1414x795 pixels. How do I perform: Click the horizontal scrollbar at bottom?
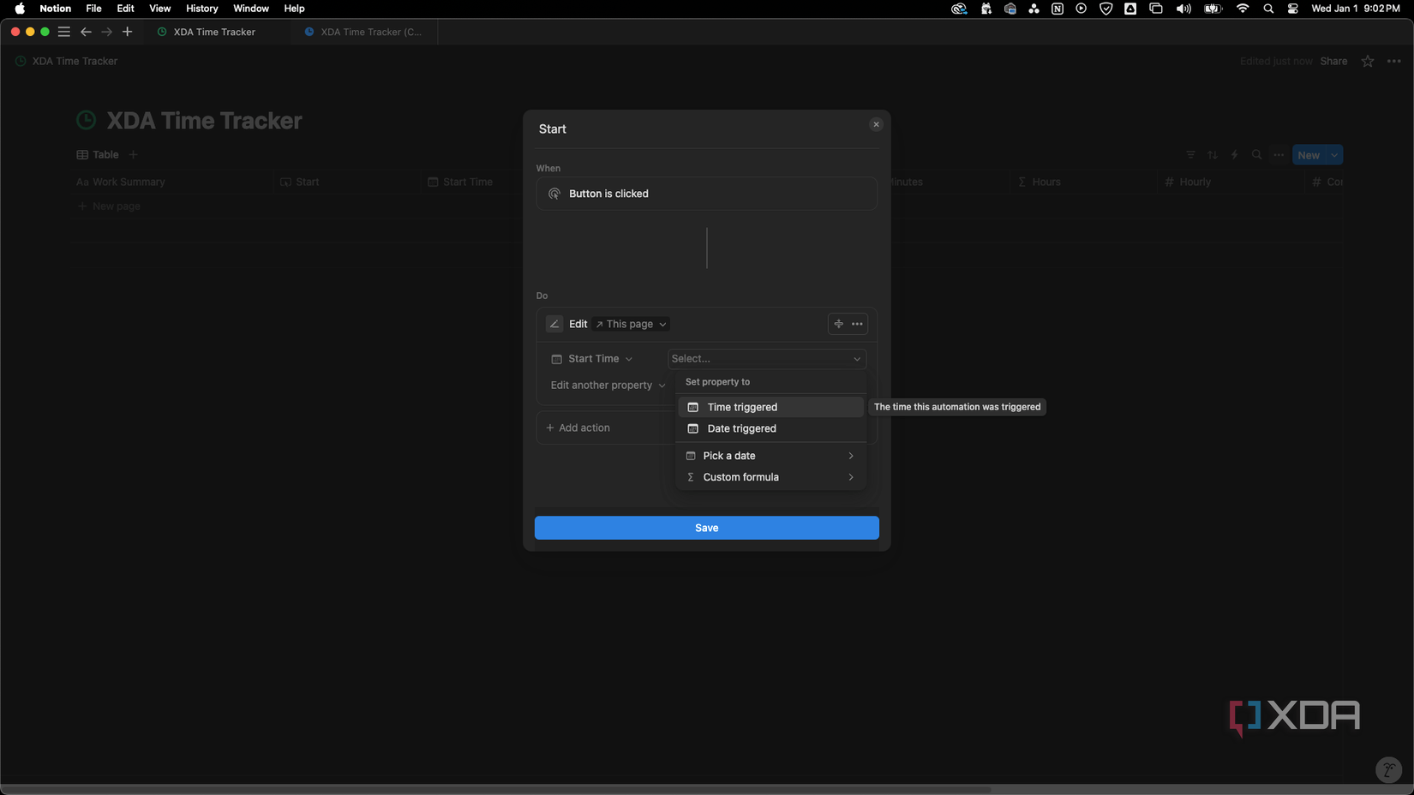coord(497,789)
